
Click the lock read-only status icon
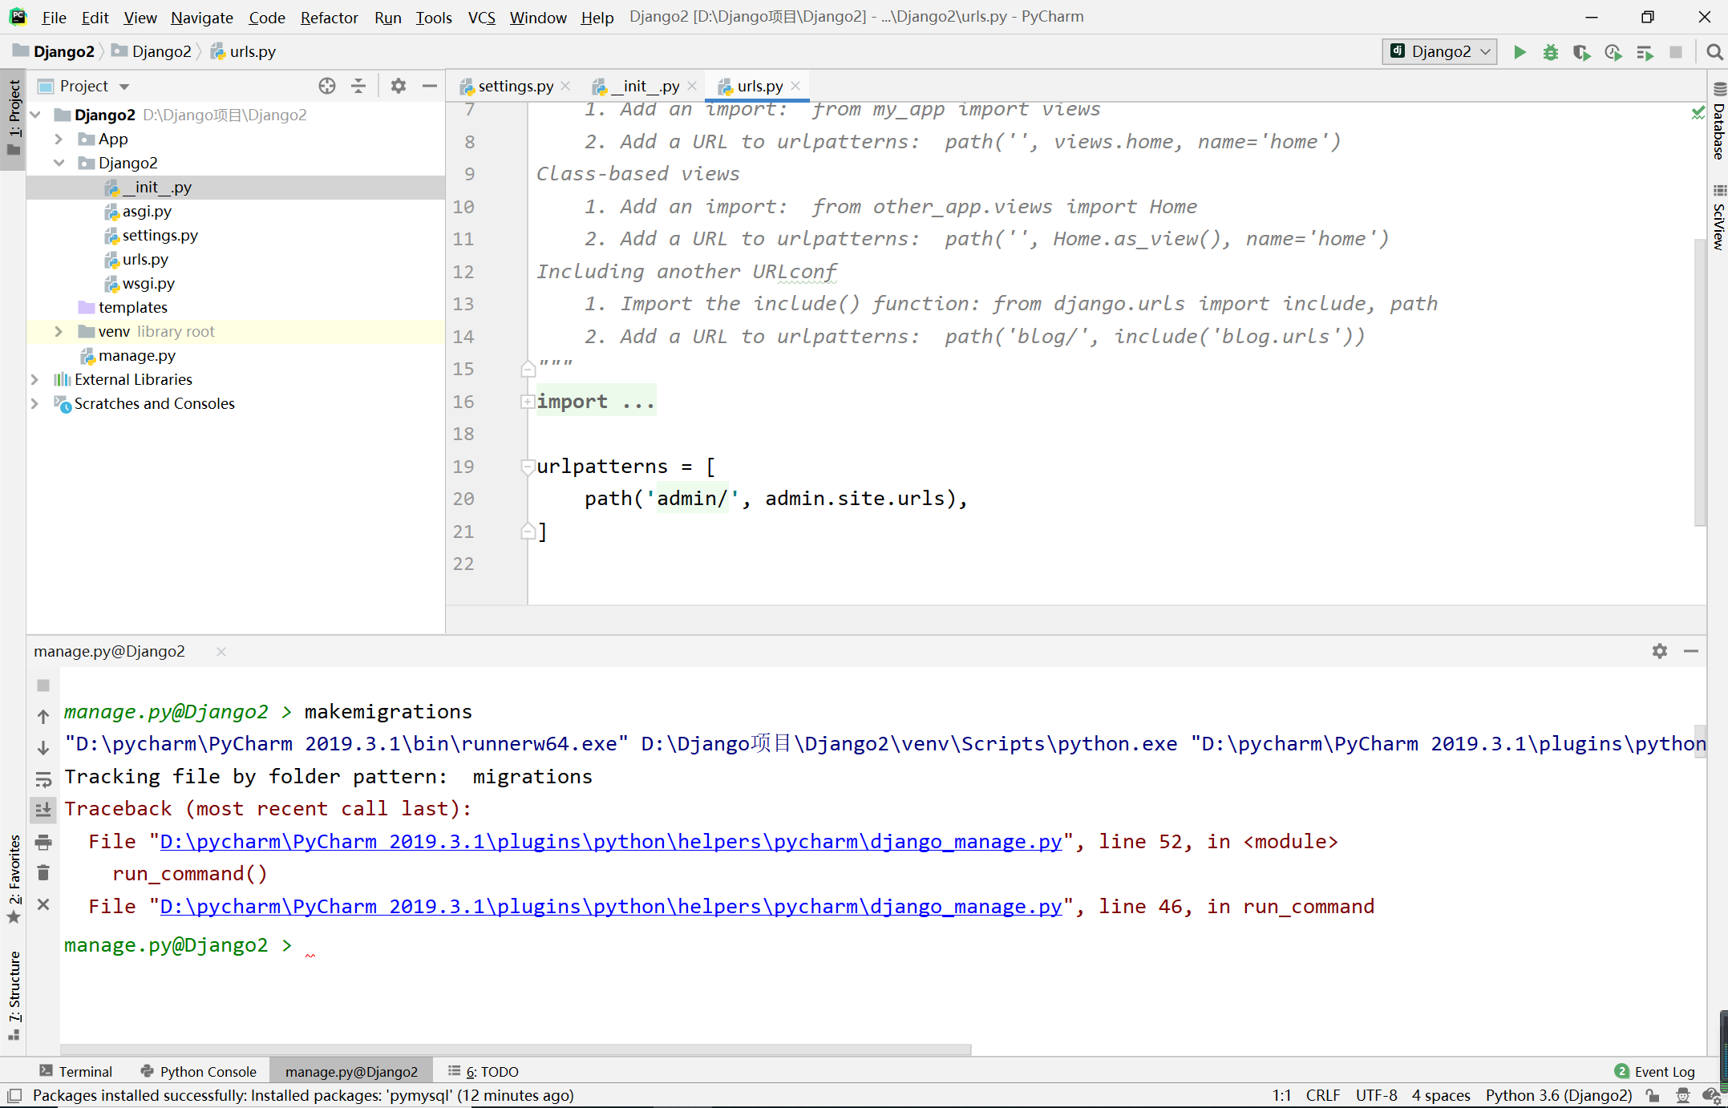tap(1652, 1095)
